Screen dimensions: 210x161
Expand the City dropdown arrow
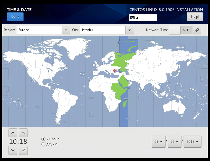coord(129,30)
